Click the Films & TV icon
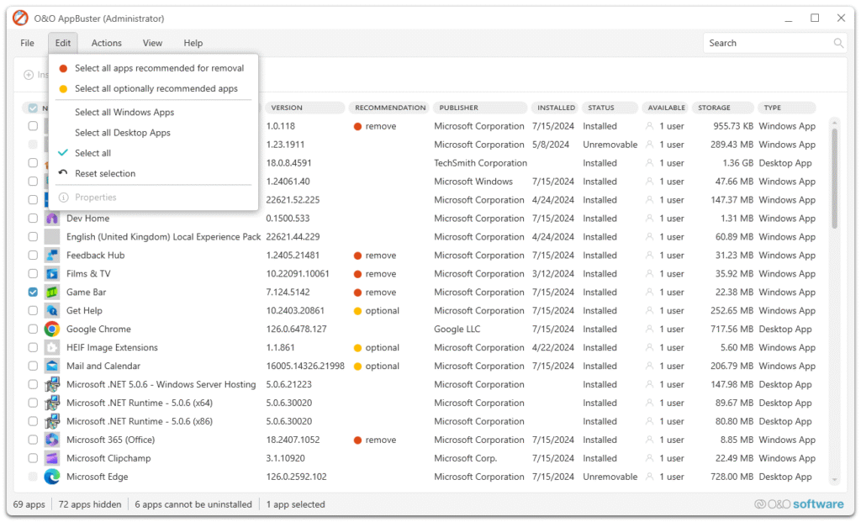 click(x=52, y=274)
